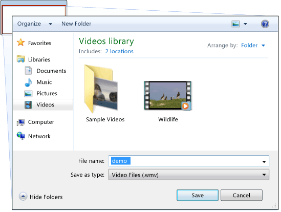This screenshot has height=212, width=281.
Task: Click the Computer icon
Action: [21, 122]
